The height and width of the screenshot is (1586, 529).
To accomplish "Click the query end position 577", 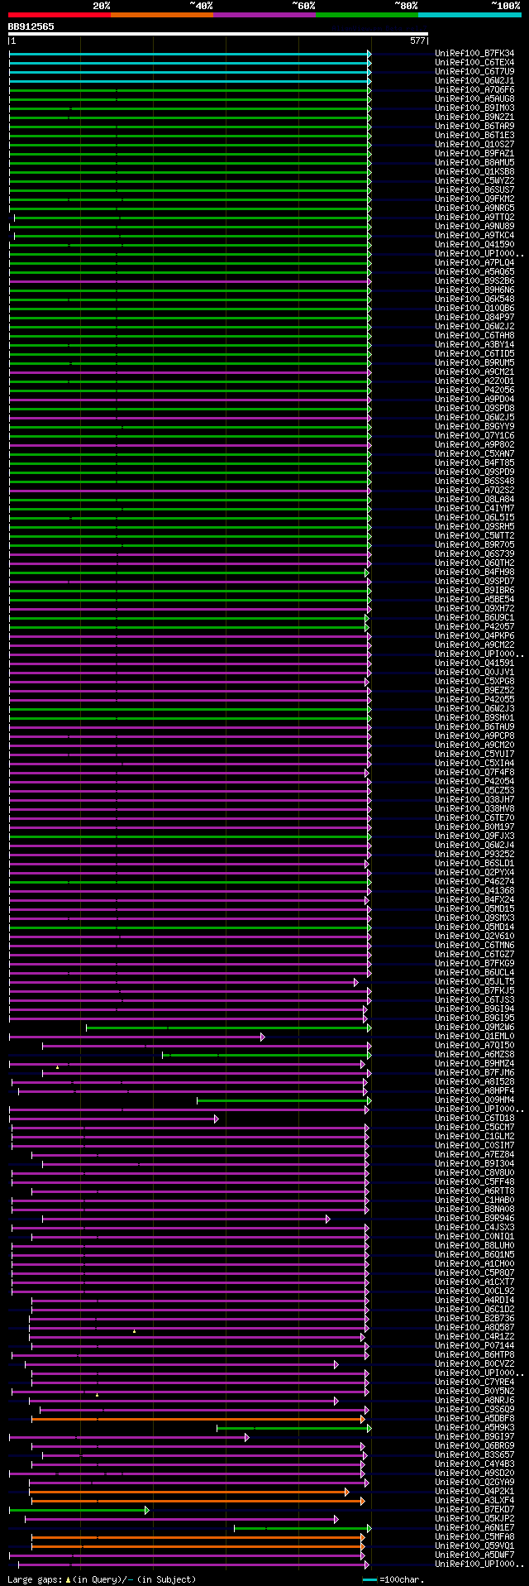I will [417, 41].
